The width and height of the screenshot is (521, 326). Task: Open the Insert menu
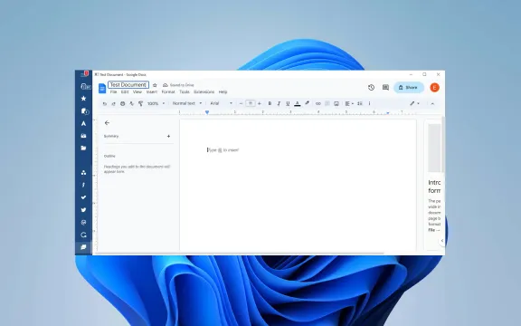click(x=152, y=91)
